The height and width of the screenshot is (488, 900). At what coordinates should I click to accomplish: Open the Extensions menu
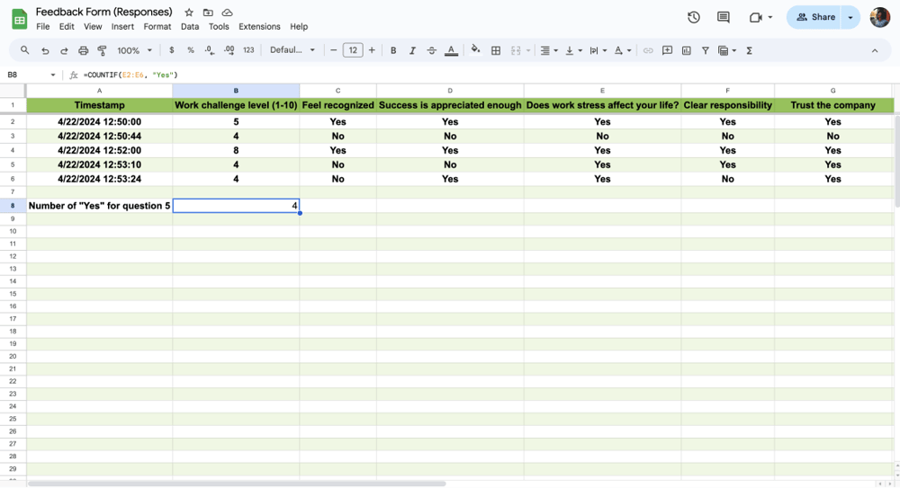(x=259, y=27)
